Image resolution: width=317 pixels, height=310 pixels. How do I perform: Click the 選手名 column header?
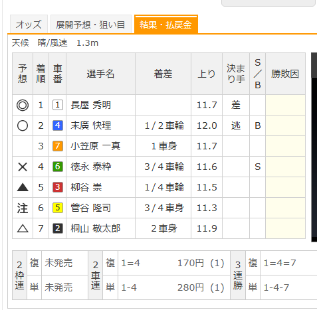[x=100, y=74]
